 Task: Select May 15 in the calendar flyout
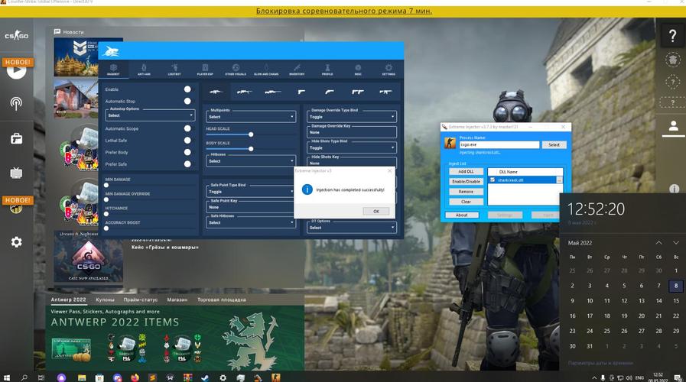pyautogui.click(x=676, y=301)
